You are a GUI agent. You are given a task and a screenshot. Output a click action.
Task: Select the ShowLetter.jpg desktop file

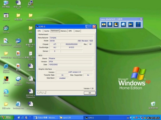pos(18,55)
